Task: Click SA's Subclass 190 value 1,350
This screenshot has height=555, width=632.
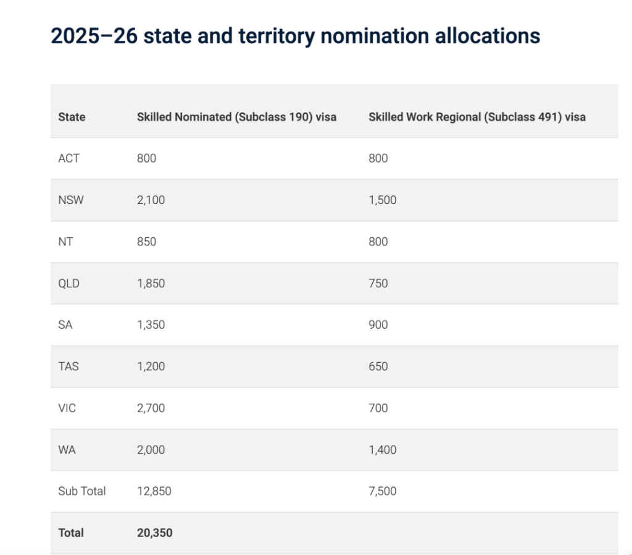Action: [x=151, y=324]
